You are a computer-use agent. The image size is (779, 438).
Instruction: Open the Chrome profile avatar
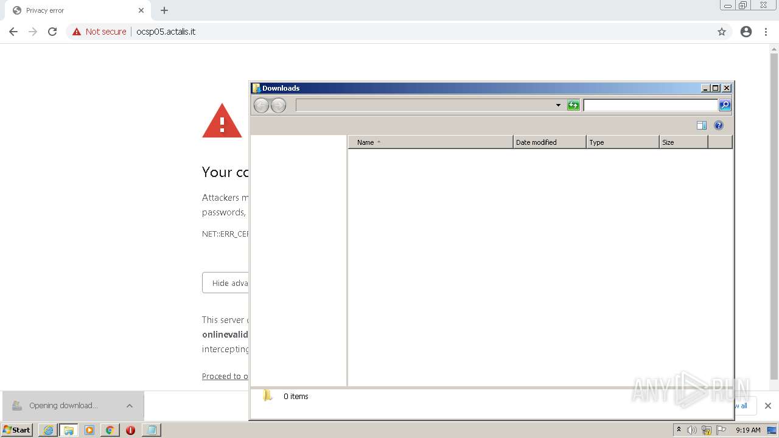pos(746,32)
